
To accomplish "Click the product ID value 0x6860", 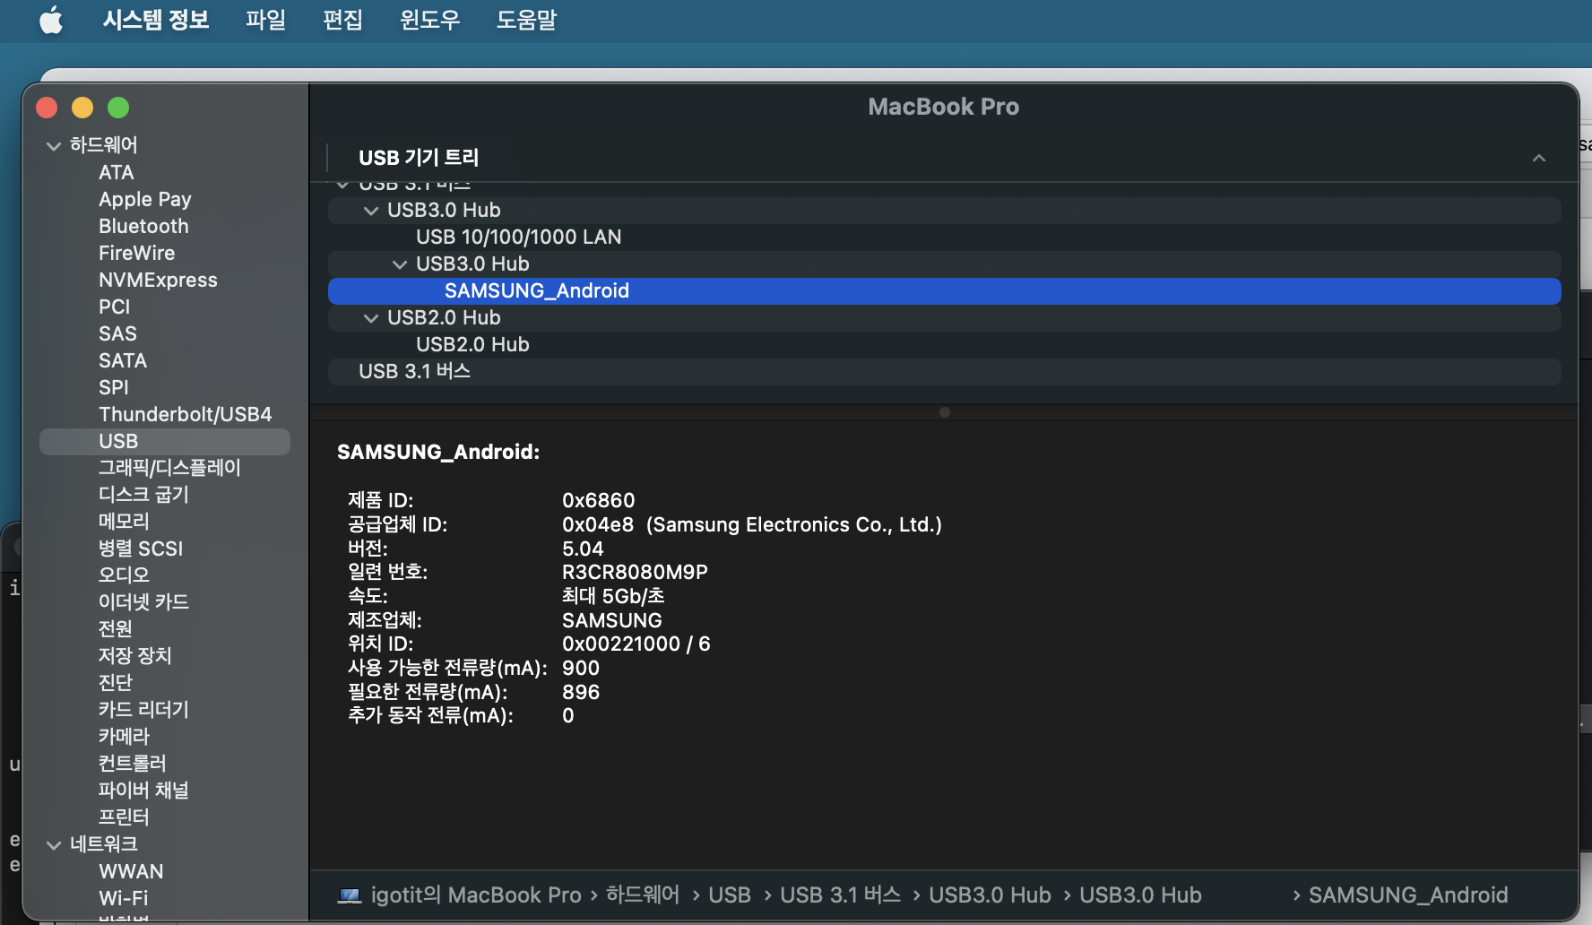I will [598, 500].
